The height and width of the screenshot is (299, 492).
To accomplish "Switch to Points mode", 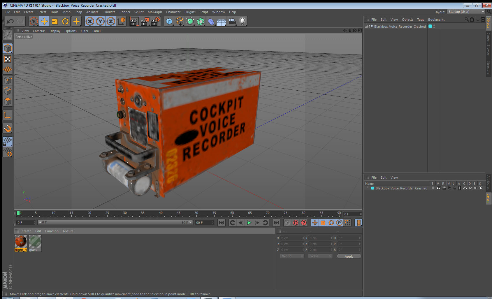I will (x=8, y=80).
